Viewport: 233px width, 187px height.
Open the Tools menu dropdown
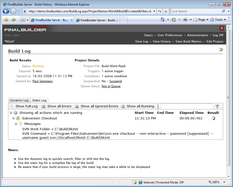pos(218,20)
